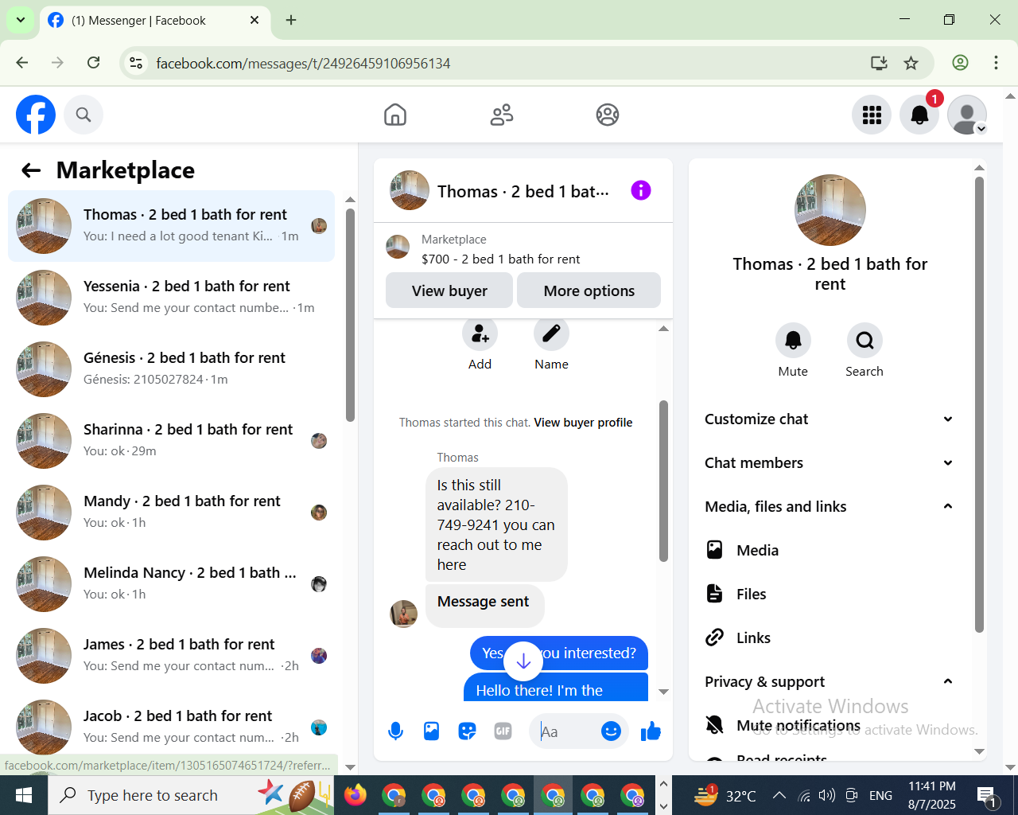Click Thomas large profile thumbnail

point(830,210)
